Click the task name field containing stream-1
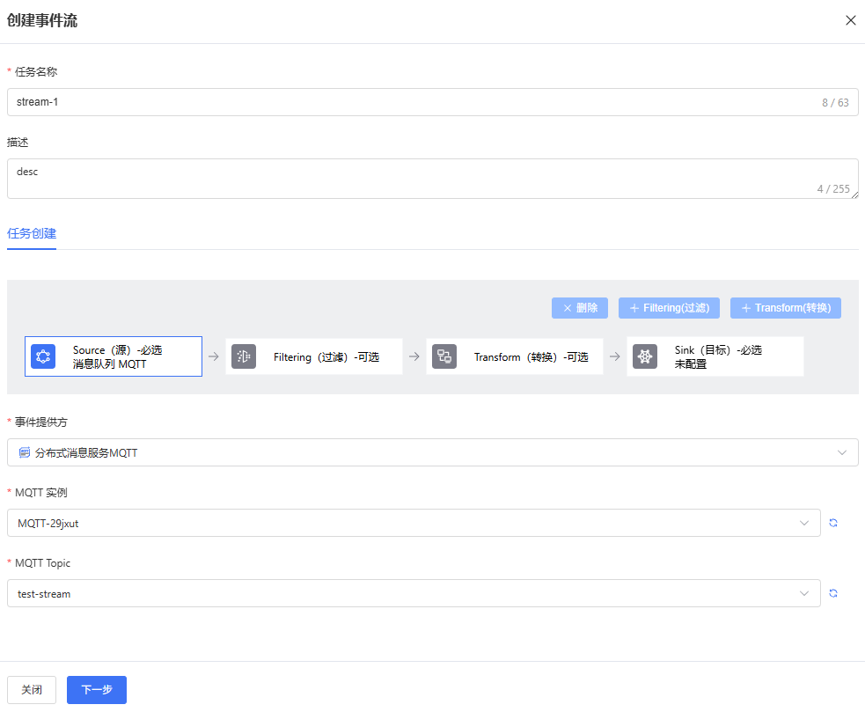Viewport: 865px width, 712px height. click(433, 102)
